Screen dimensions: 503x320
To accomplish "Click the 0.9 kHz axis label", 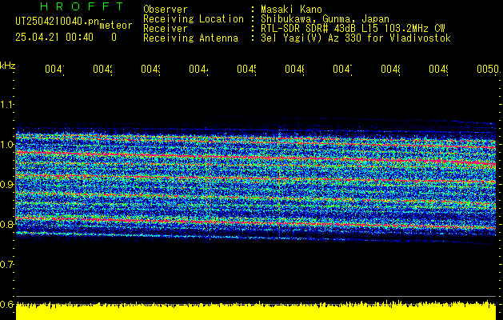I will [x=7, y=184].
